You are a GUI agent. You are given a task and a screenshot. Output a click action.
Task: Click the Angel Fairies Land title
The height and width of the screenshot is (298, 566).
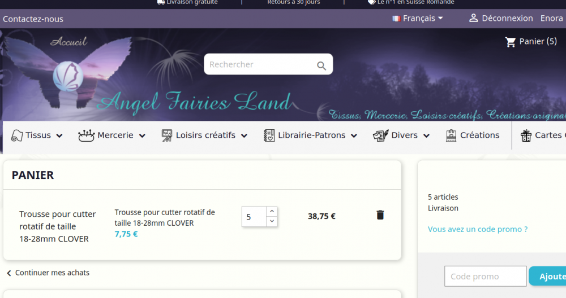194,102
